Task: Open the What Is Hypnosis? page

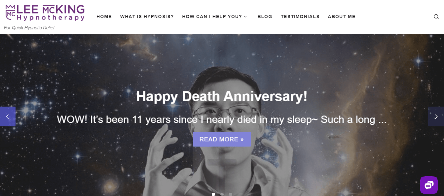Action: tap(147, 16)
